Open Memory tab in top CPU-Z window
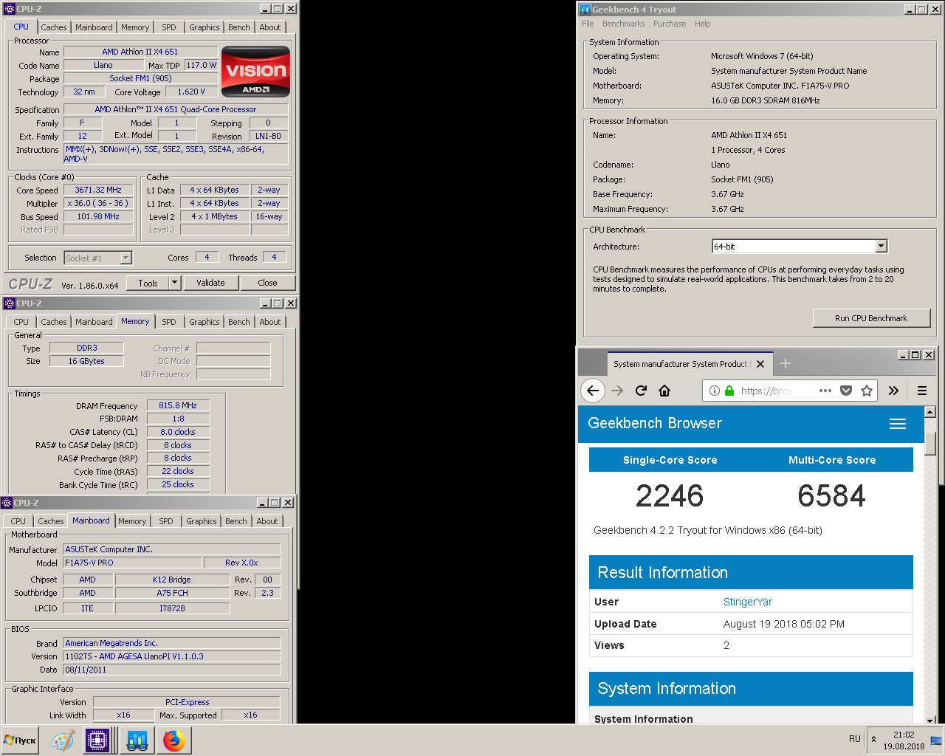 tap(135, 27)
